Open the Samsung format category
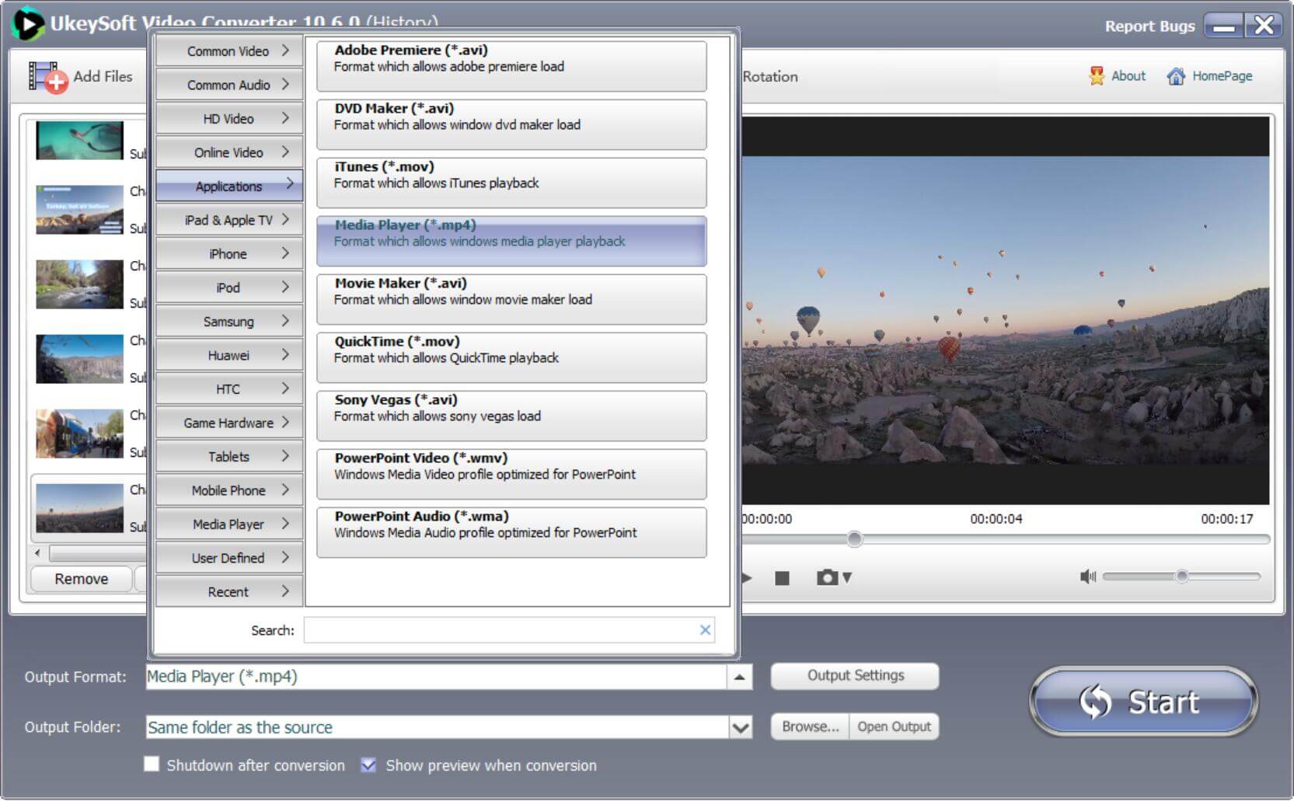The image size is (1294, 801). [x=229, y=322]
